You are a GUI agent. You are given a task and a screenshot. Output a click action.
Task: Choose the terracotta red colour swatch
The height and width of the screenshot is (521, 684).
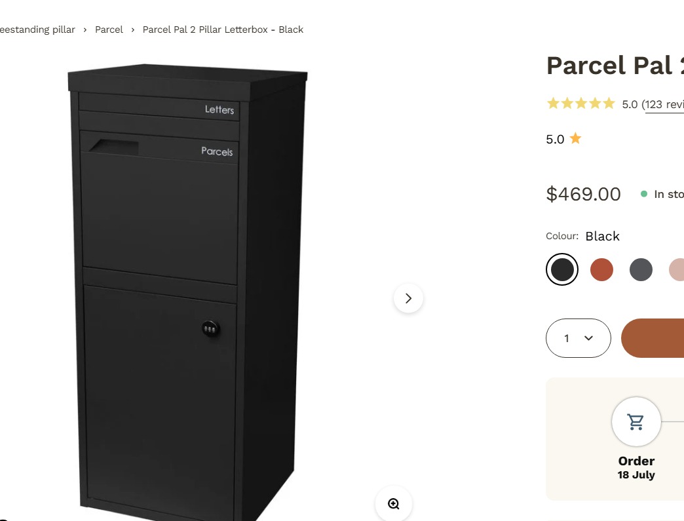(x=601, y=269)
